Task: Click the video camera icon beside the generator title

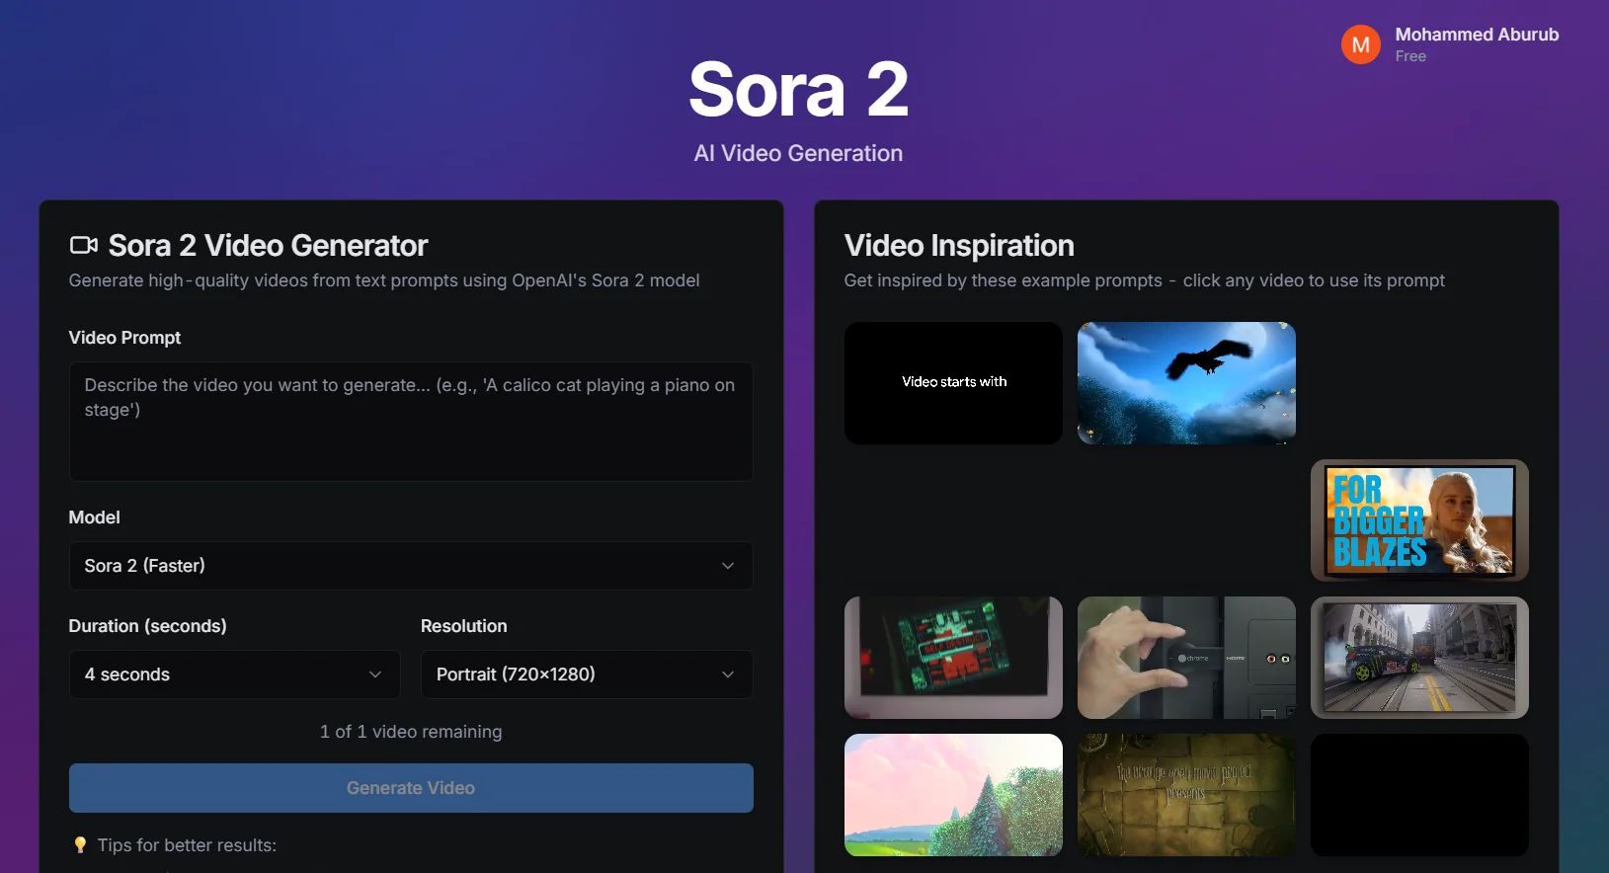Action: 84,245
